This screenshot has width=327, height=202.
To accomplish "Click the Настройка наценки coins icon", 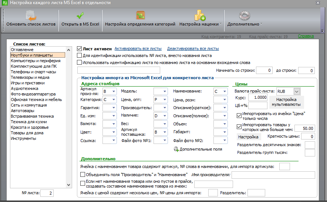I will [x=200, y=16].
